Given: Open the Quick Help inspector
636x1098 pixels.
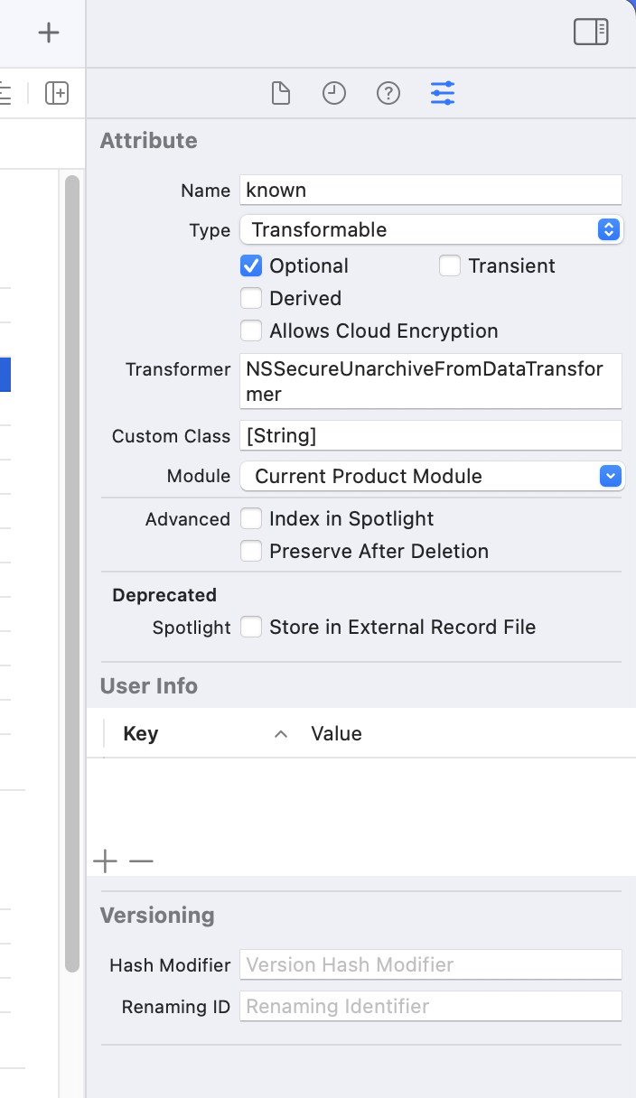Looking at the screenshot, I should 388,93.
